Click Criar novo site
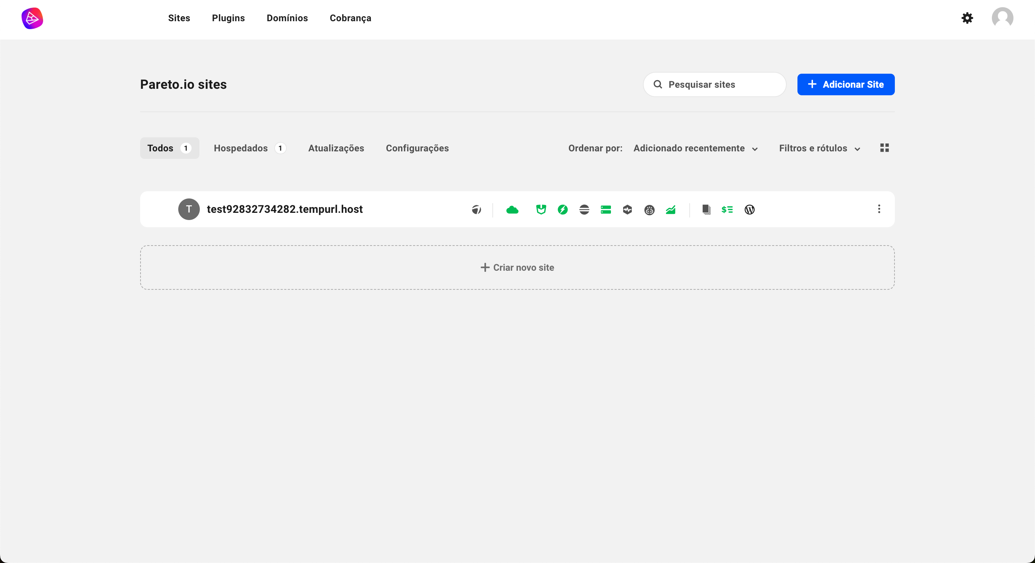The height and width of the screenshot is (563, 1035). 517,267
